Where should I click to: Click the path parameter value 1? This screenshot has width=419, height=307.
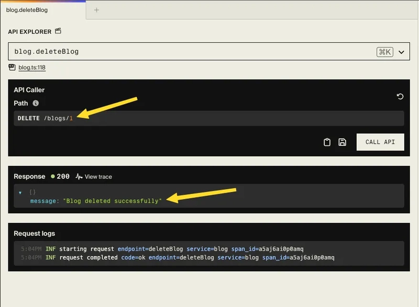71,118
